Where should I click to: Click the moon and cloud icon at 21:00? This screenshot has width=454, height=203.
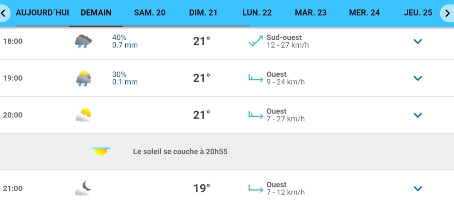83,188
